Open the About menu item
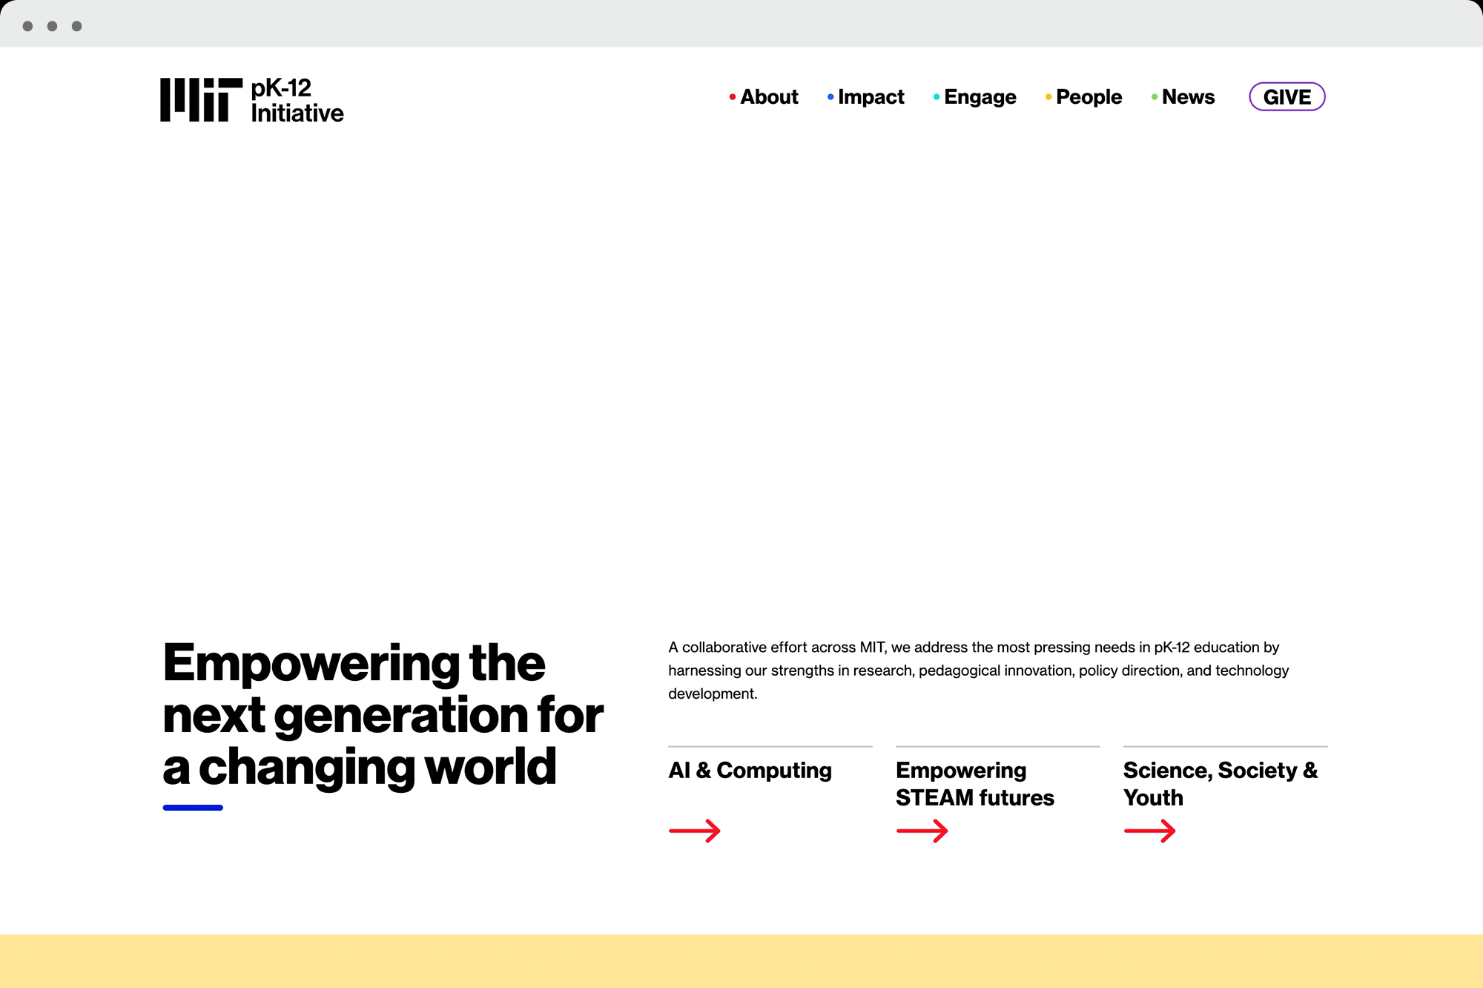Viewport: 1483px width, 988px height. pos(769,97)
